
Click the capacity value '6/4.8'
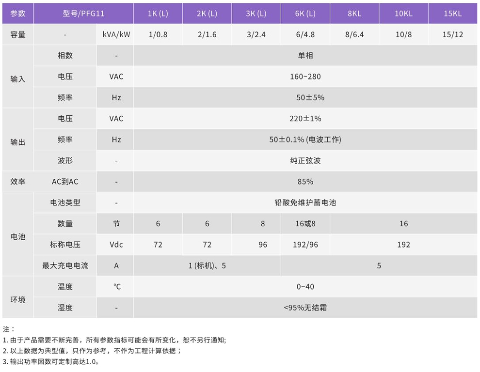click(x=305, y=34)
